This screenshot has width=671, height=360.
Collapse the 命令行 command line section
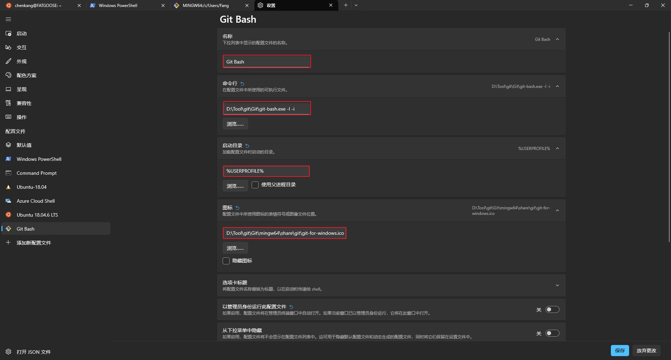pos(557,86)
